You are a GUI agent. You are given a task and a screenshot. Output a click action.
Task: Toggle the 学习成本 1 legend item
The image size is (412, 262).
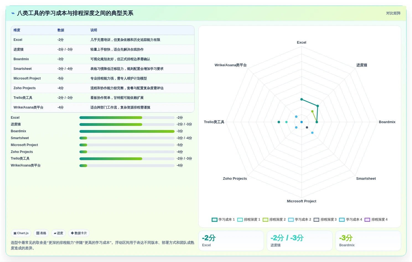point(223,220)
